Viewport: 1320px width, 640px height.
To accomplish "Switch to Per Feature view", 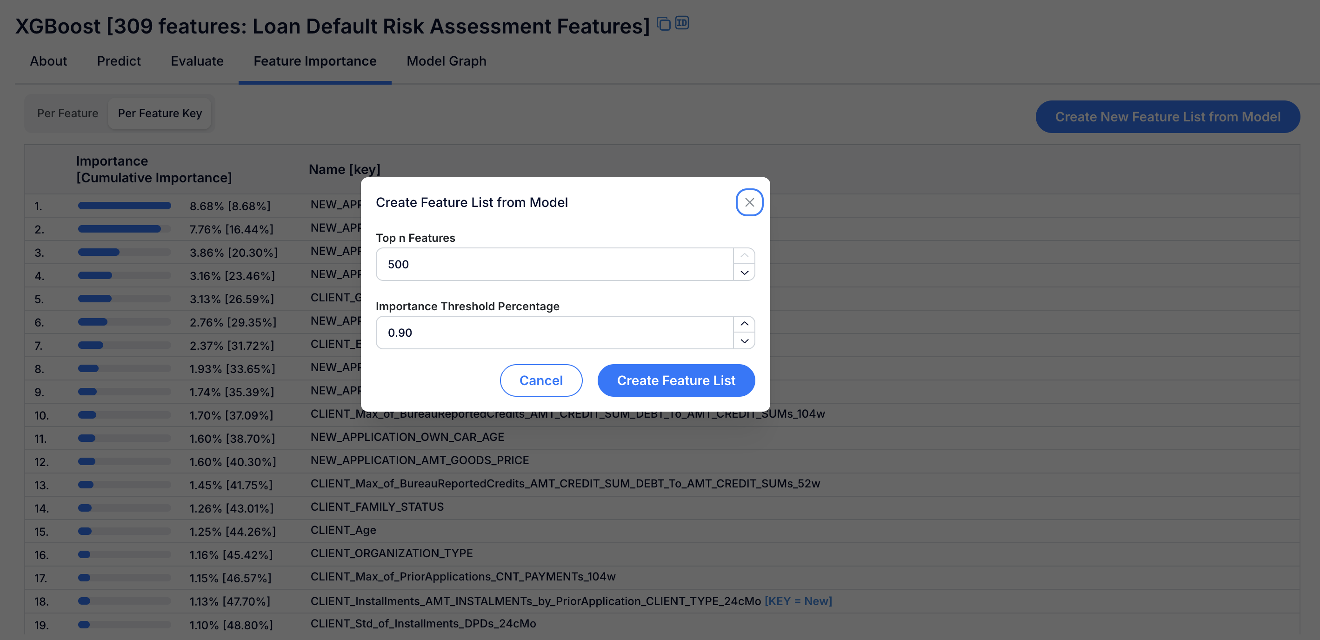I will pyautogui.click(x=67, y=113).
